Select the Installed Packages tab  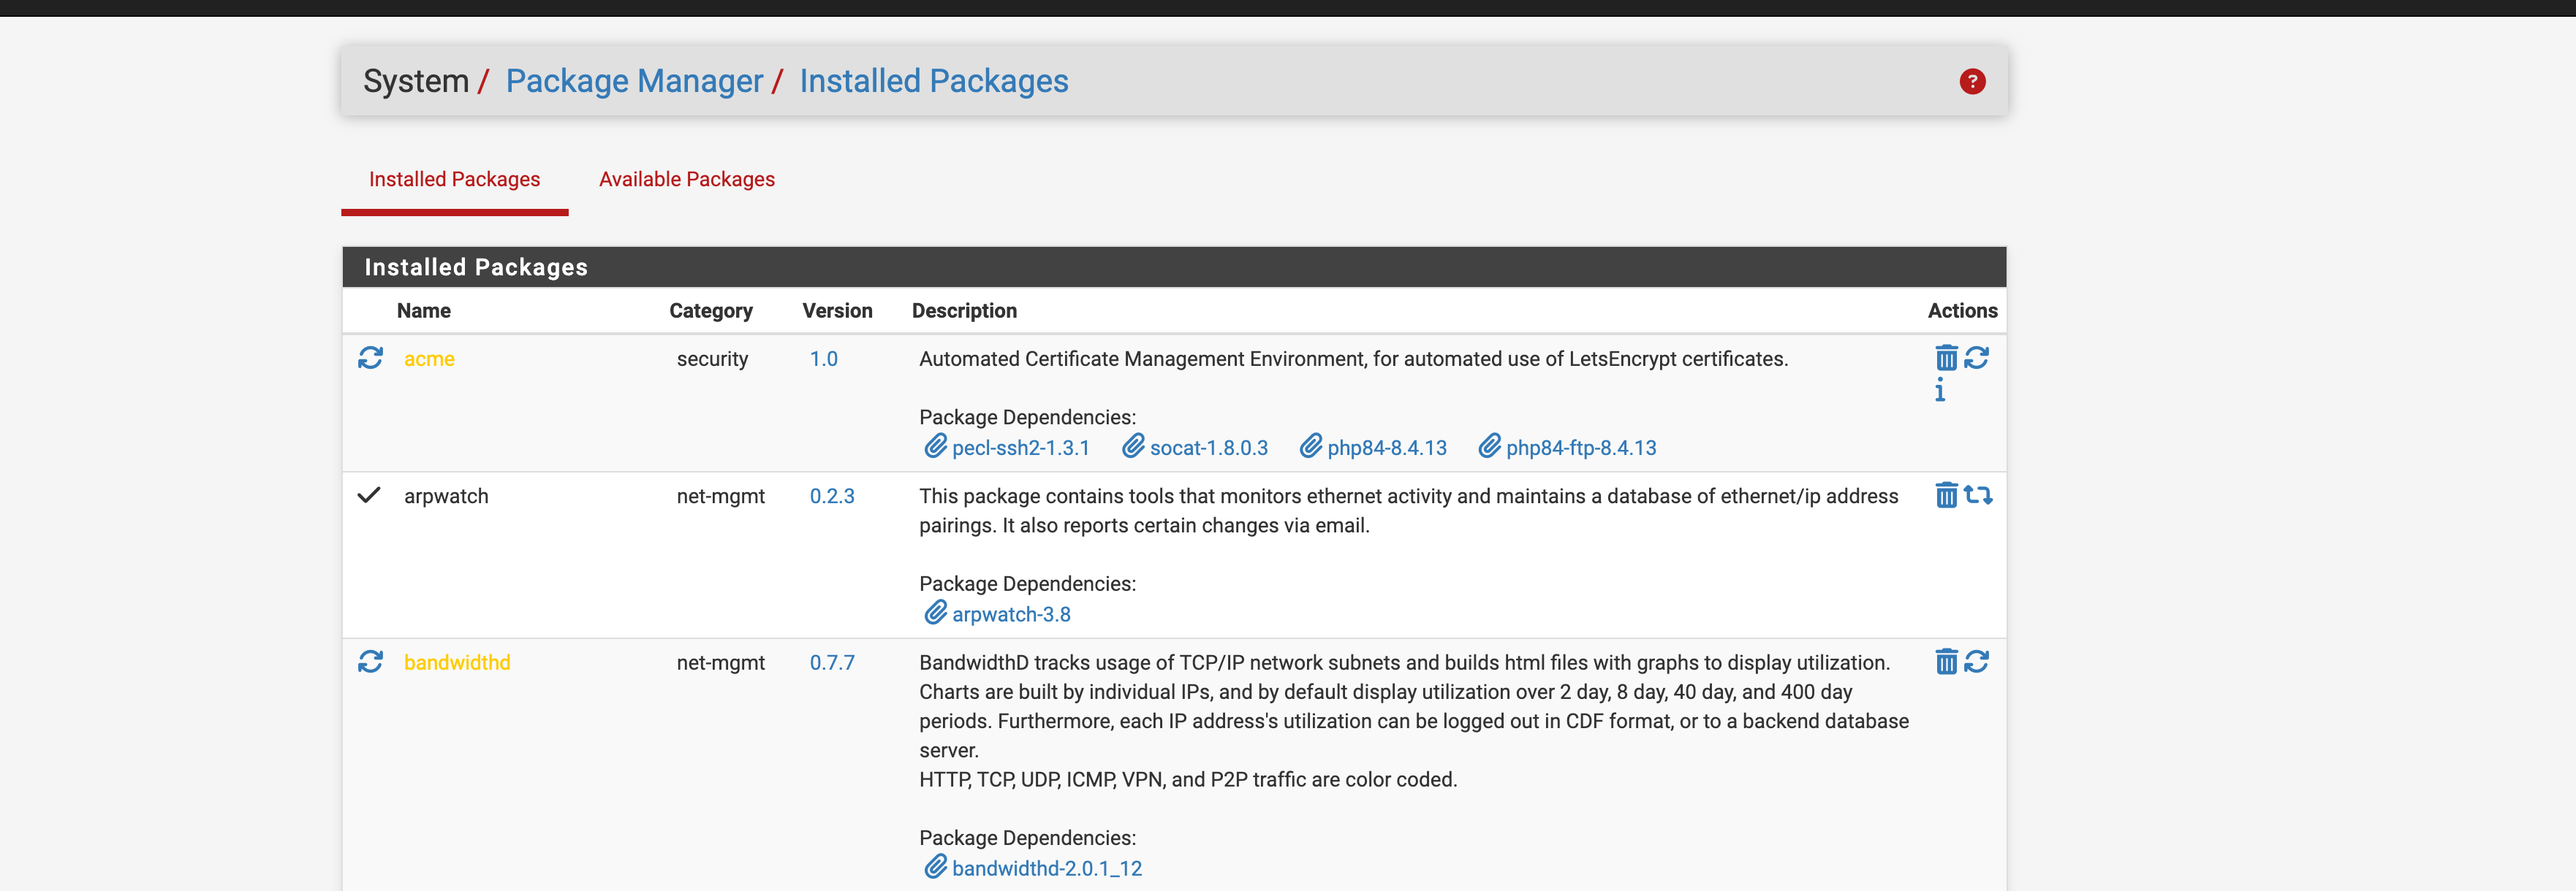click(454, 180)
